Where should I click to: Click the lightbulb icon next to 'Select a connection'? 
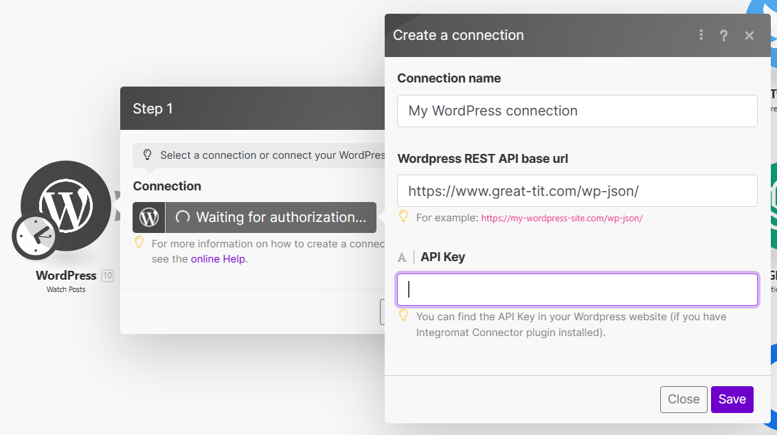(147, 155)
